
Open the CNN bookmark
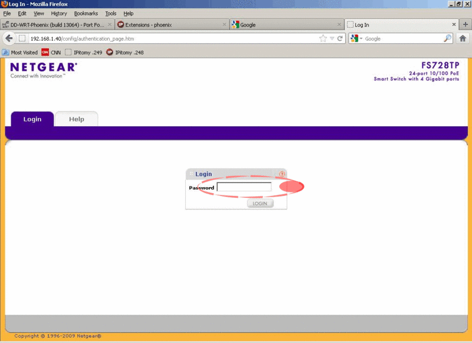[x=51, y=53]
